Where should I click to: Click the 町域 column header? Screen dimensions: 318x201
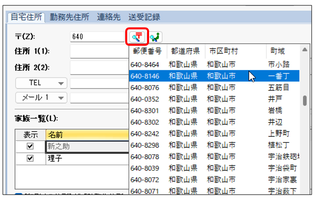tap(278, 51)
